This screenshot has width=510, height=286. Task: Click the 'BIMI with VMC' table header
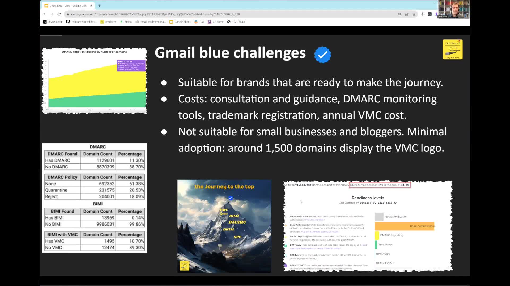coord(62,235)
